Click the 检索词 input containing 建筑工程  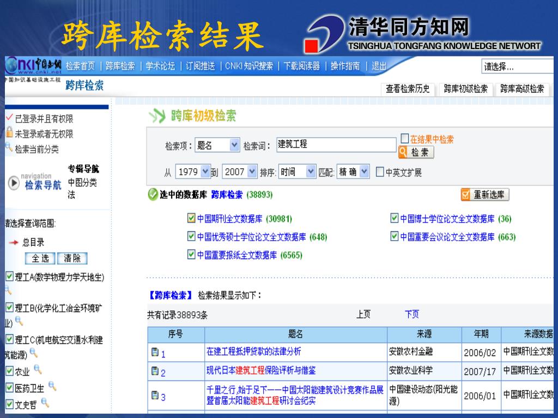click(336, 145)
